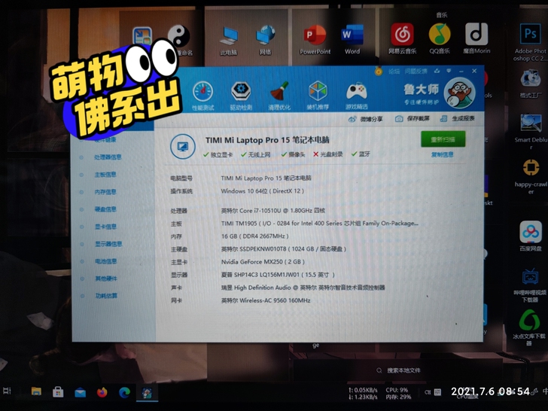Open 此电脑 desktop icon
This screenshot has width=548, height=411.
pyautogui.click(x=229, y=41)
